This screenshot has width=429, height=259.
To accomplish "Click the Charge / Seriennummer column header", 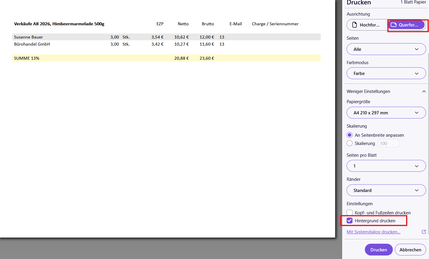I will [x=275, y=24].
